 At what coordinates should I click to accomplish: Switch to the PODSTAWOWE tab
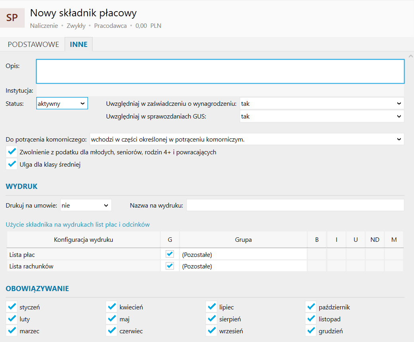33,44
